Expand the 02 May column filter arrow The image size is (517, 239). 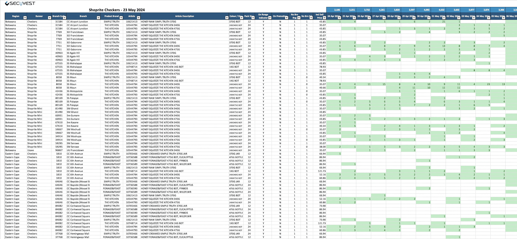(459, 18)
